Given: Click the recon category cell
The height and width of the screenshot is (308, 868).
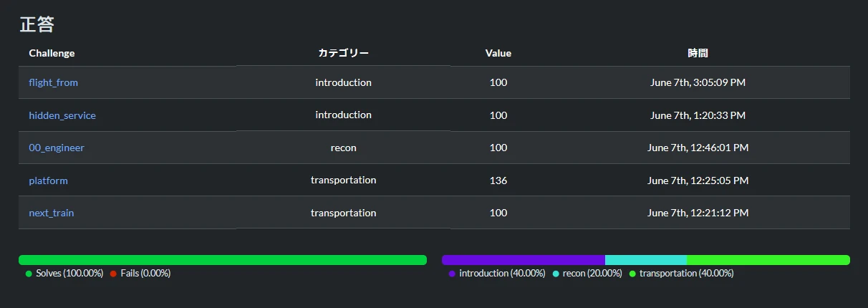Looking at the screenshot, I should click(344, 148).
